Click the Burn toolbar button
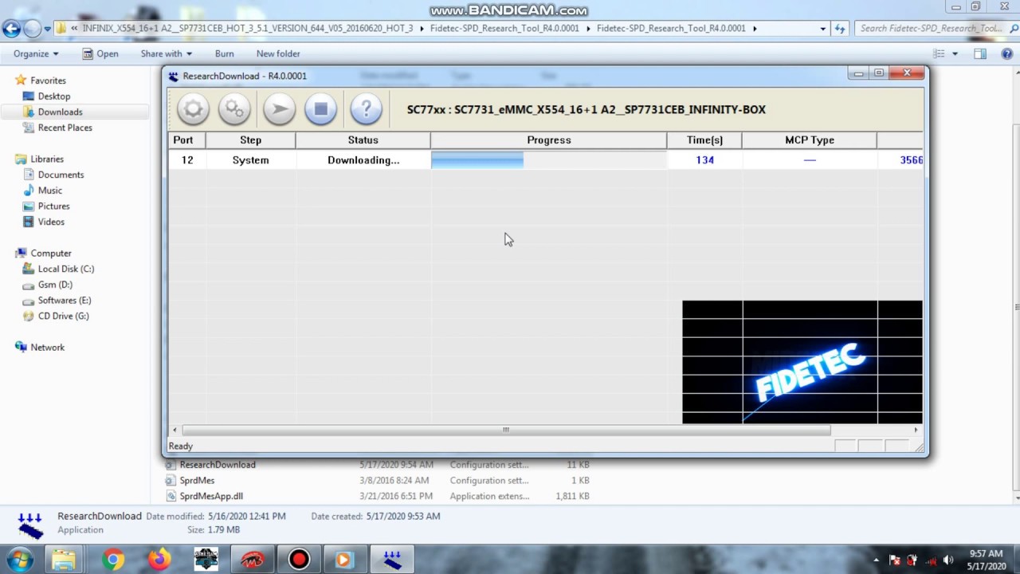Viewport: 1020px width, 574px height. [224, 53]
